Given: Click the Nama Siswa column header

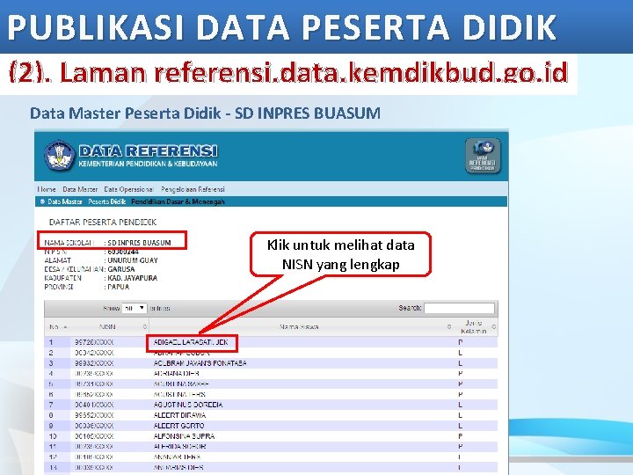Looking at the screenshot, I should click(x=299, y=326).
